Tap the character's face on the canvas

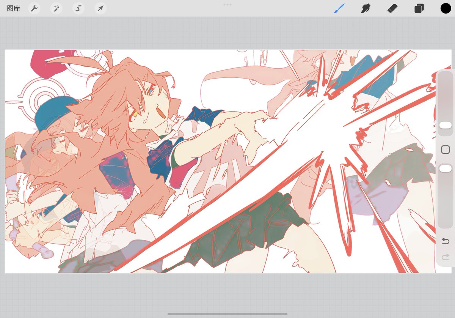click(x=152, y=104)
